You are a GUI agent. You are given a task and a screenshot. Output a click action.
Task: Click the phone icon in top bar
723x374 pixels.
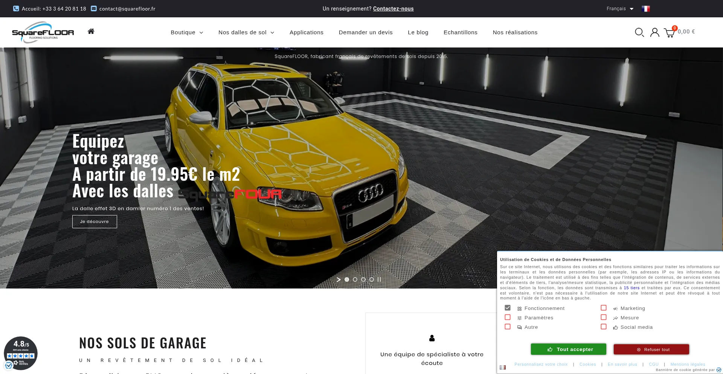coord(16,8)
